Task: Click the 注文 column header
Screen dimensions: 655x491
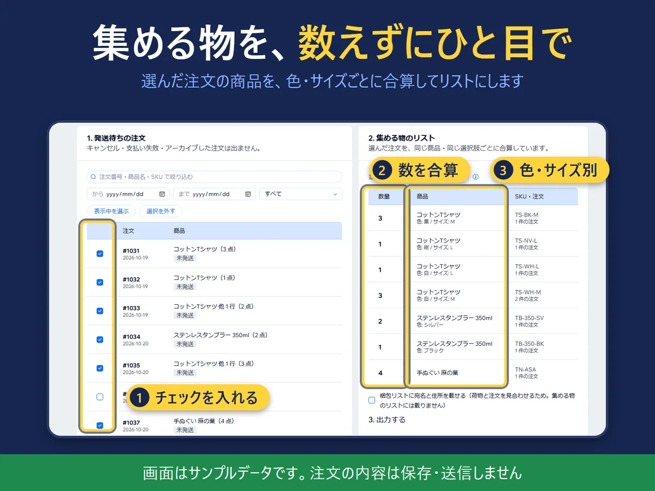Action: [129, 231]
